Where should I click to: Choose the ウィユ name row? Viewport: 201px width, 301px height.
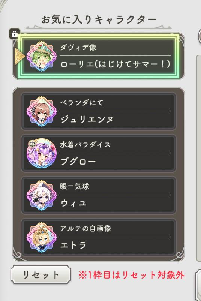(x=99, y=195)
